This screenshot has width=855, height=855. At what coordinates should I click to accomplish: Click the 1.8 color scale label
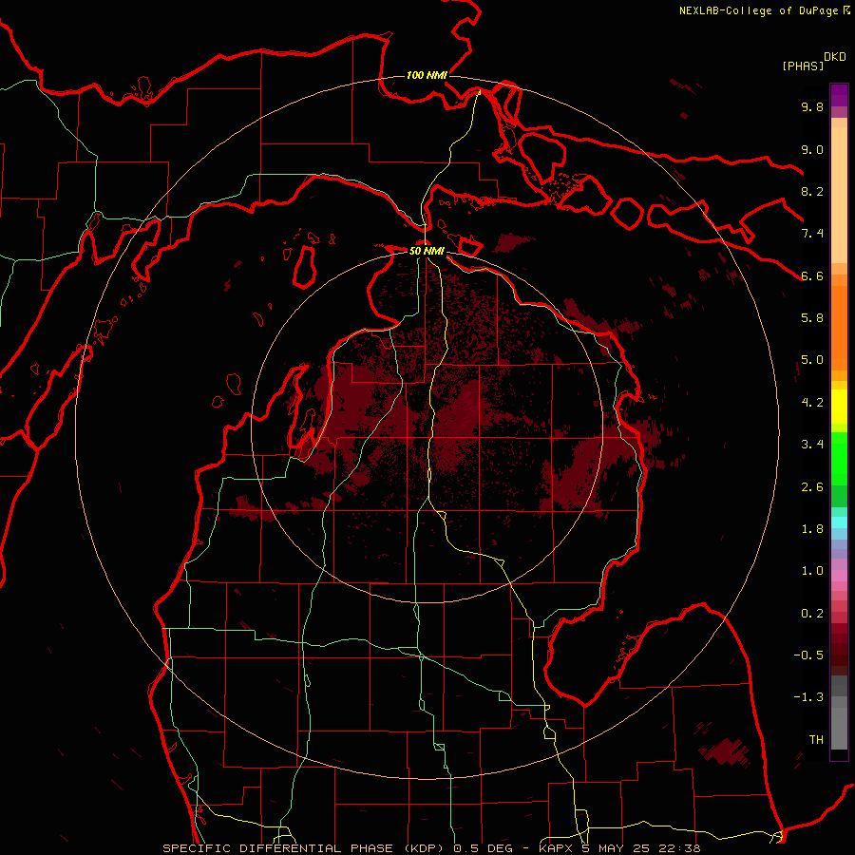pos(812,529)
